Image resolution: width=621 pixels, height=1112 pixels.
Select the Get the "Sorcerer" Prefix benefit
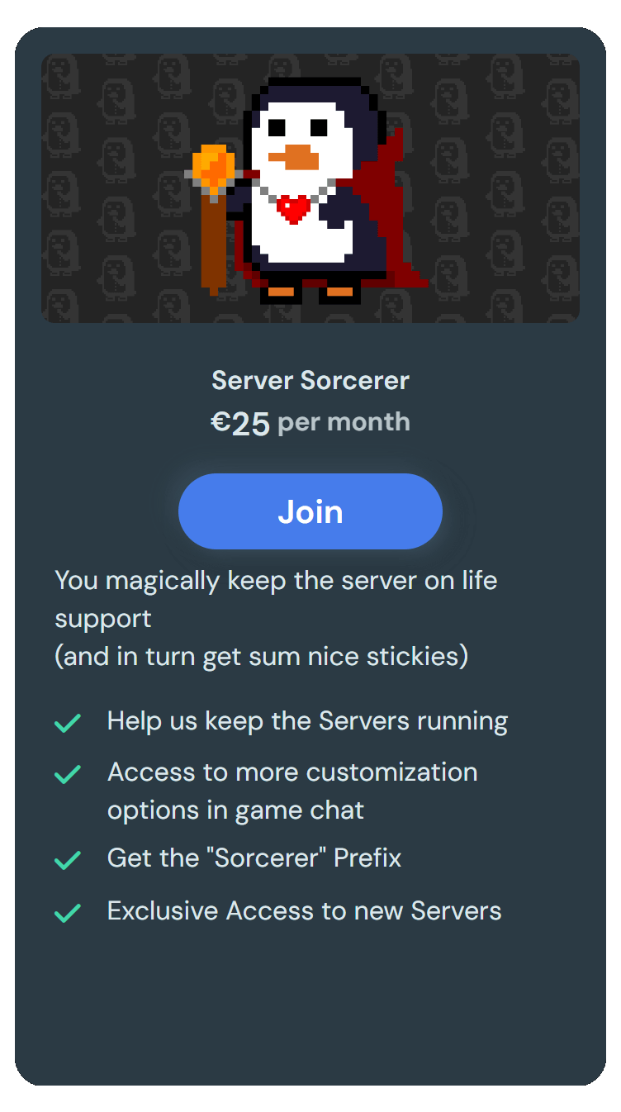point(254,858)
